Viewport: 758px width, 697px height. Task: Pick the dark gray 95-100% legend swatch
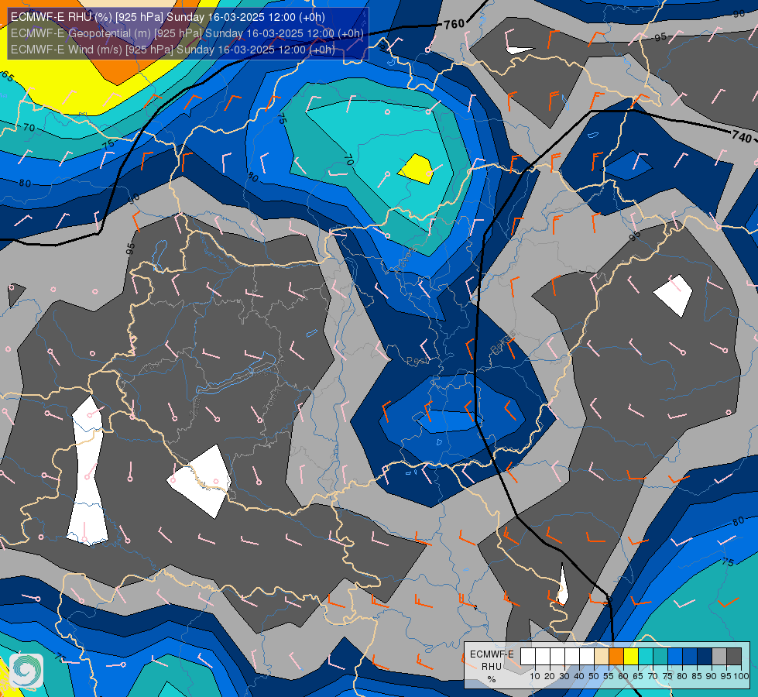click(x=734, y=657)
